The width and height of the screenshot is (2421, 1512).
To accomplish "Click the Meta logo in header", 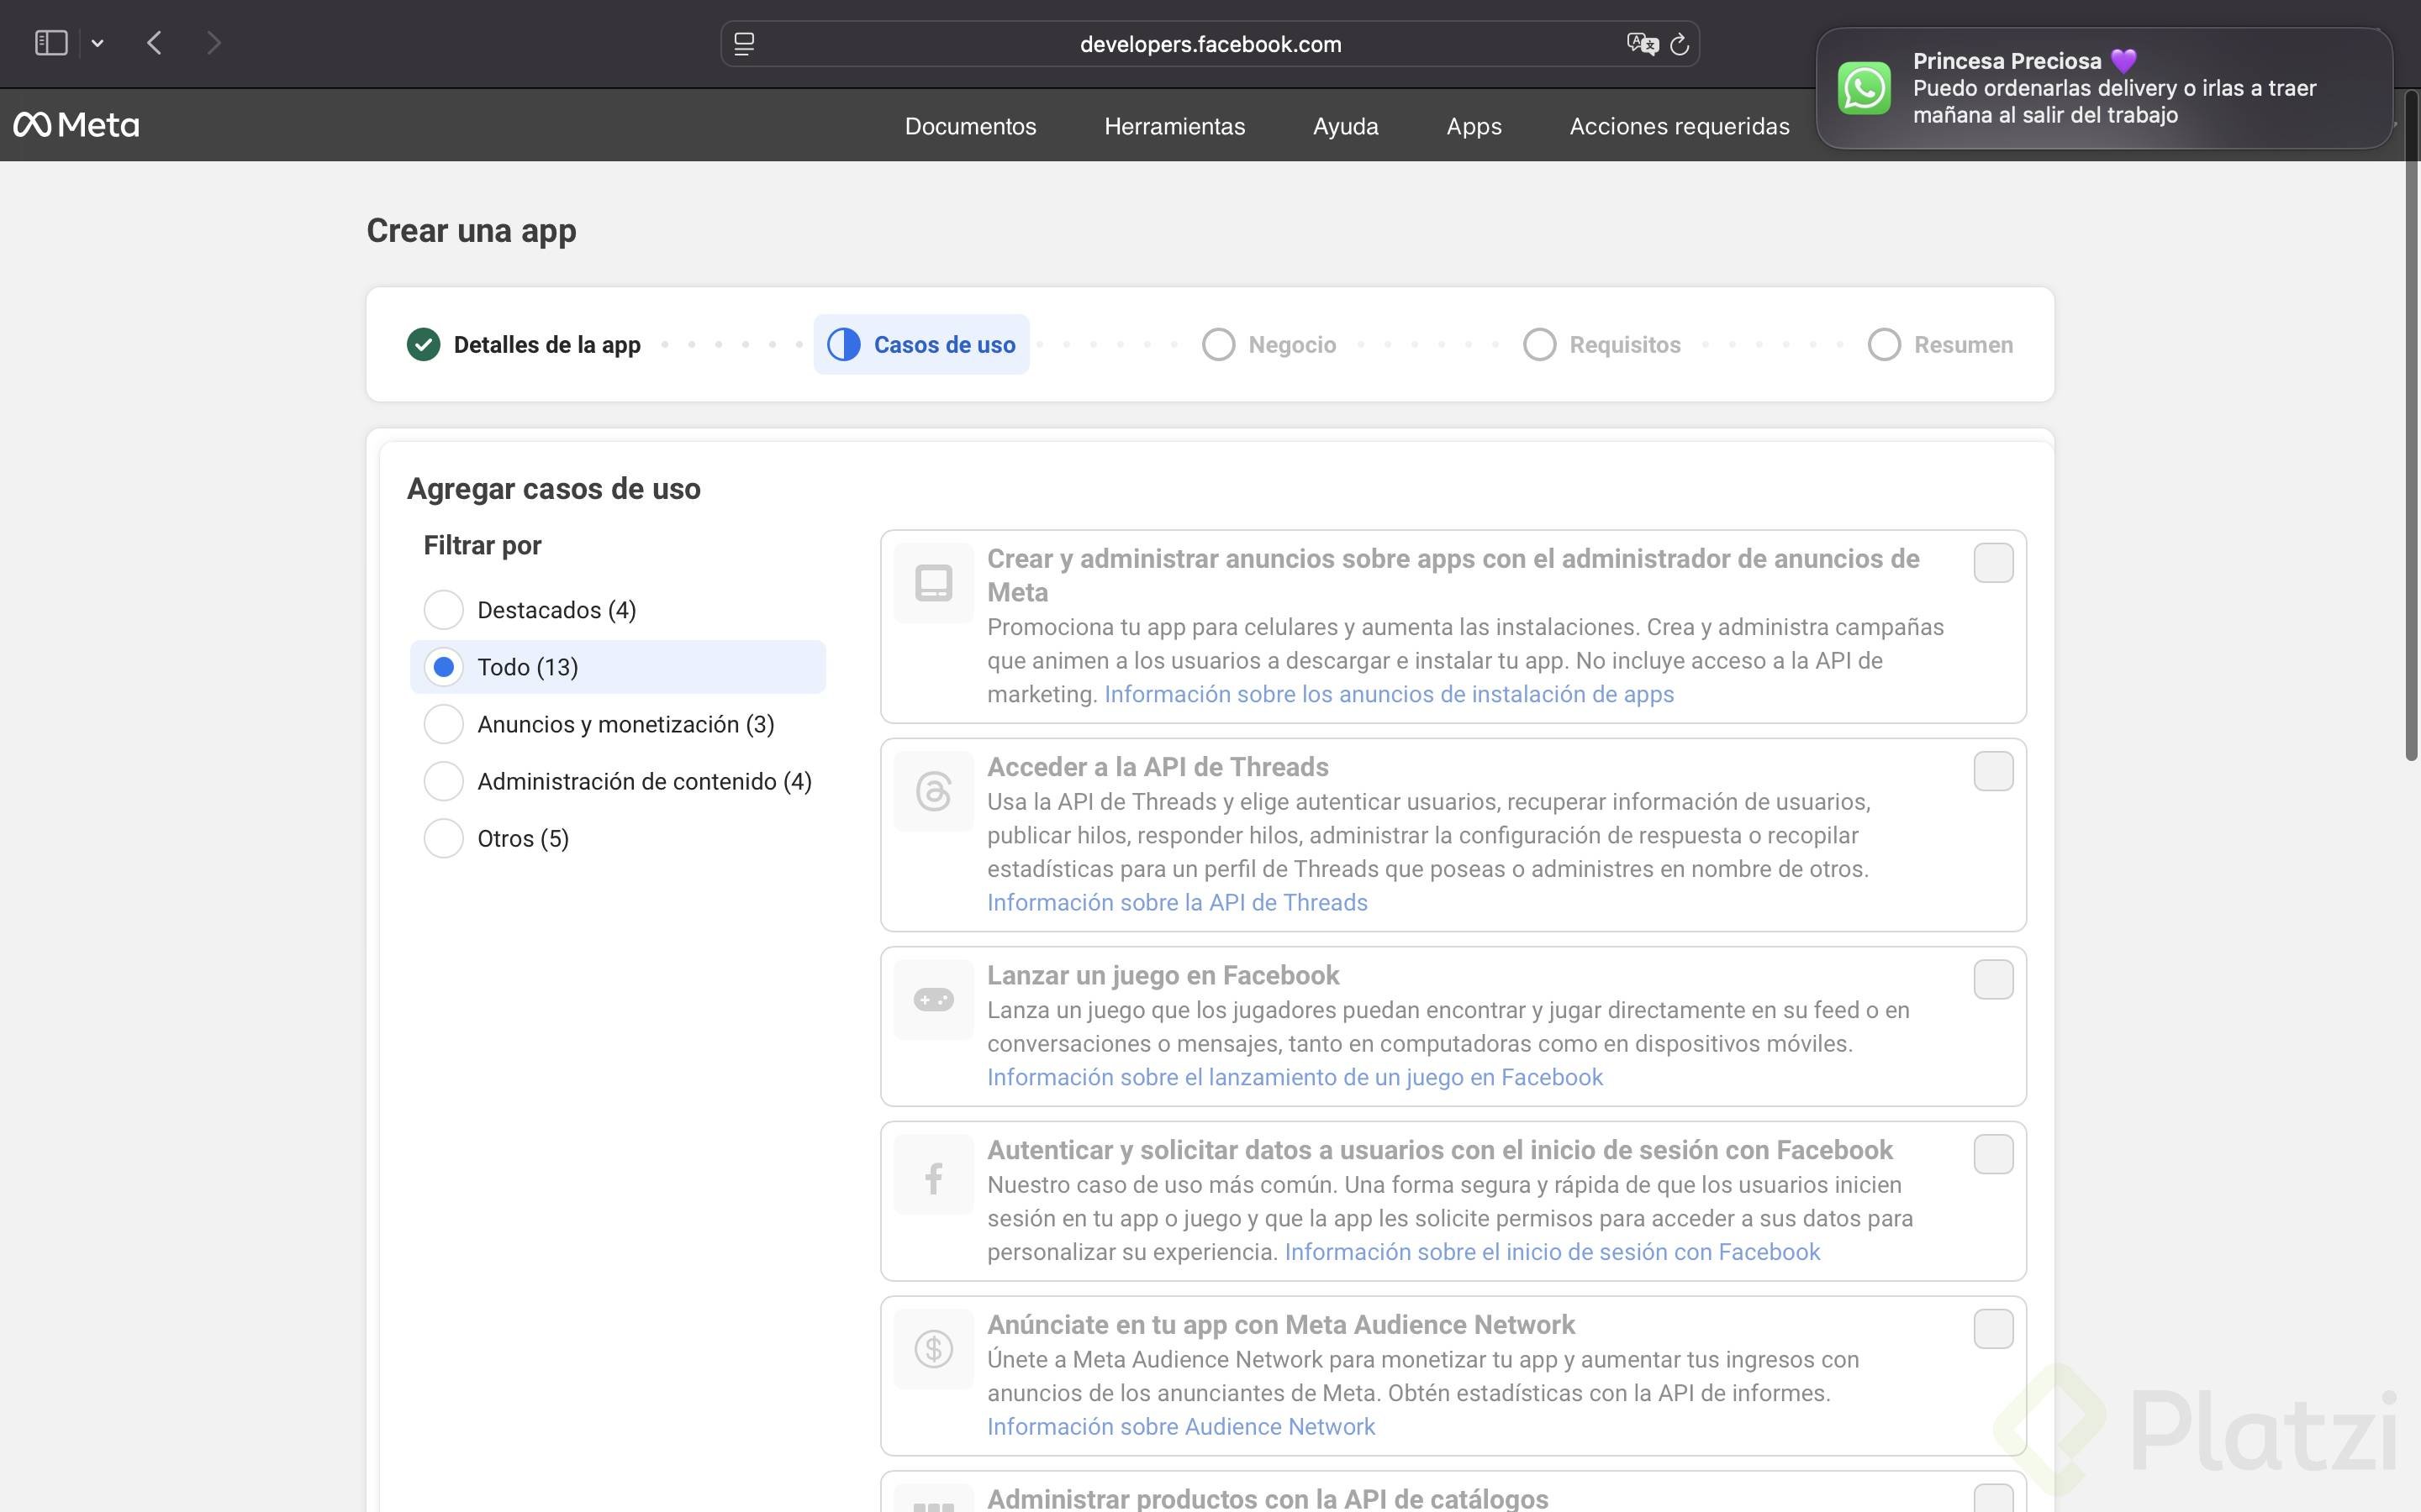I will coord(76,125).
